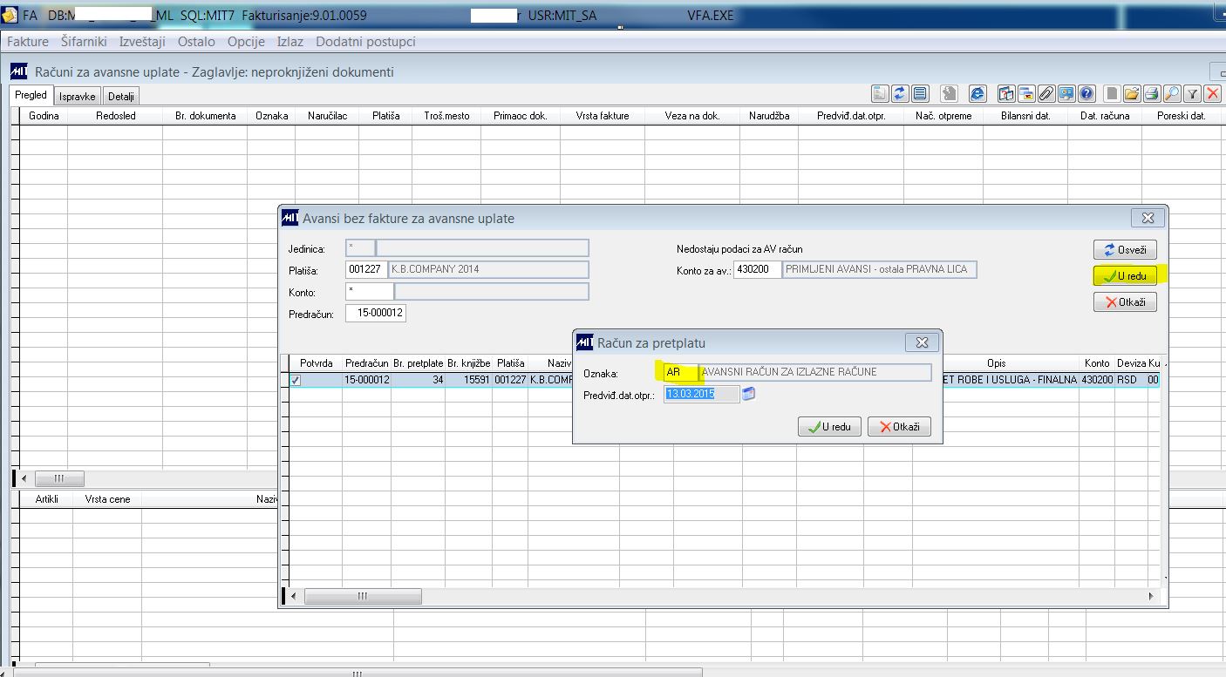
Task: Click the Vrsta fakture column header
Action: 603,115
